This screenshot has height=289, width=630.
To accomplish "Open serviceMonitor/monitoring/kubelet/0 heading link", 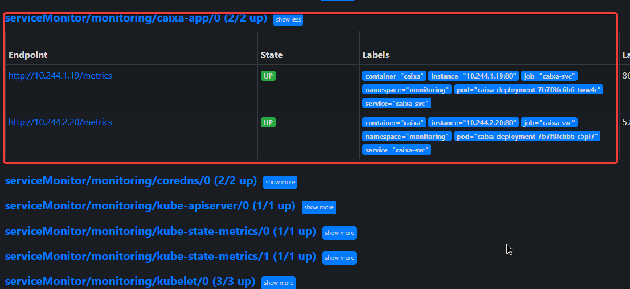I will (x=130, y=282).
